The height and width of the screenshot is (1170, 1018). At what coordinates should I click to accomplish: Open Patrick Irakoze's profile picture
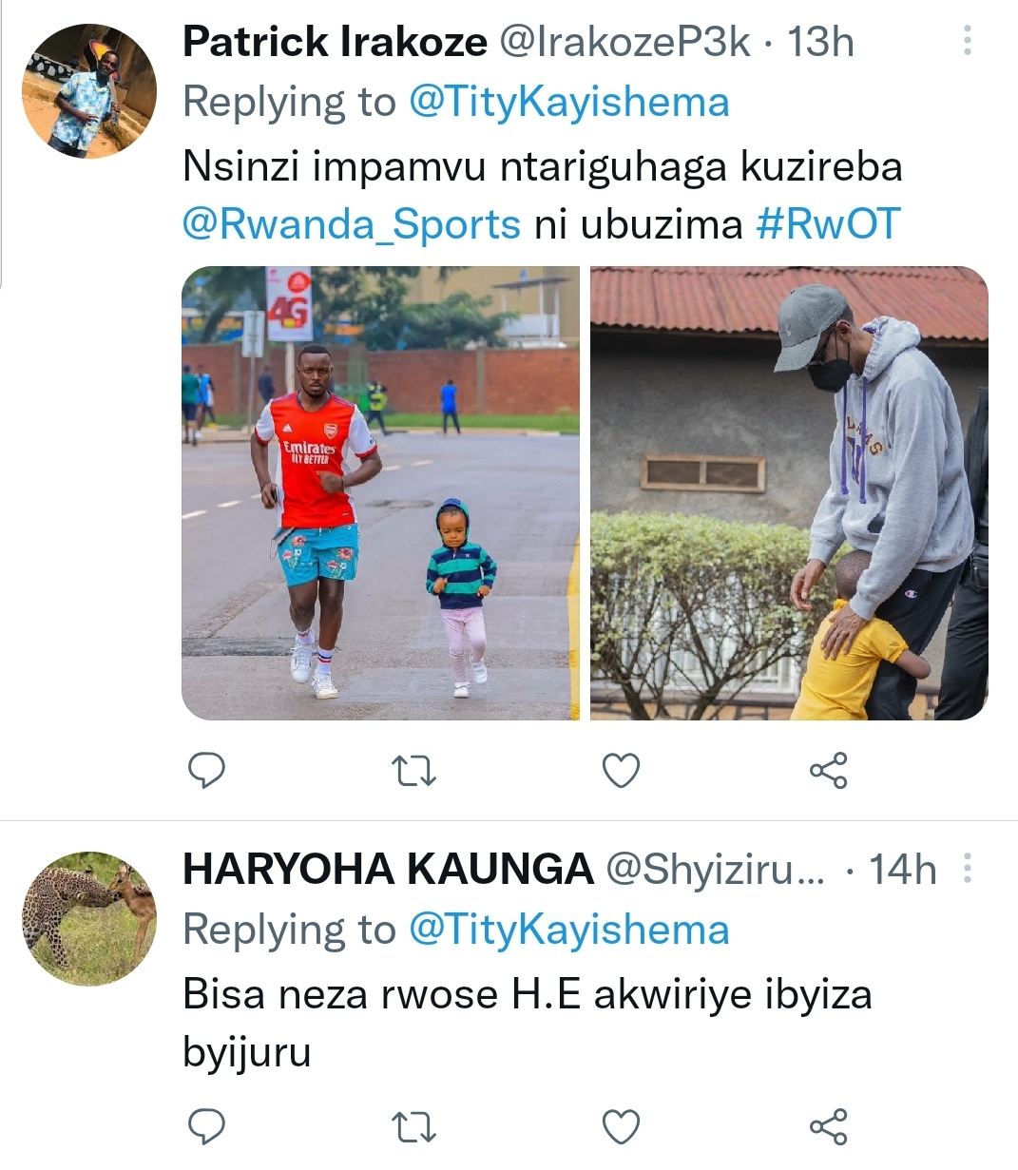(89, 91)
